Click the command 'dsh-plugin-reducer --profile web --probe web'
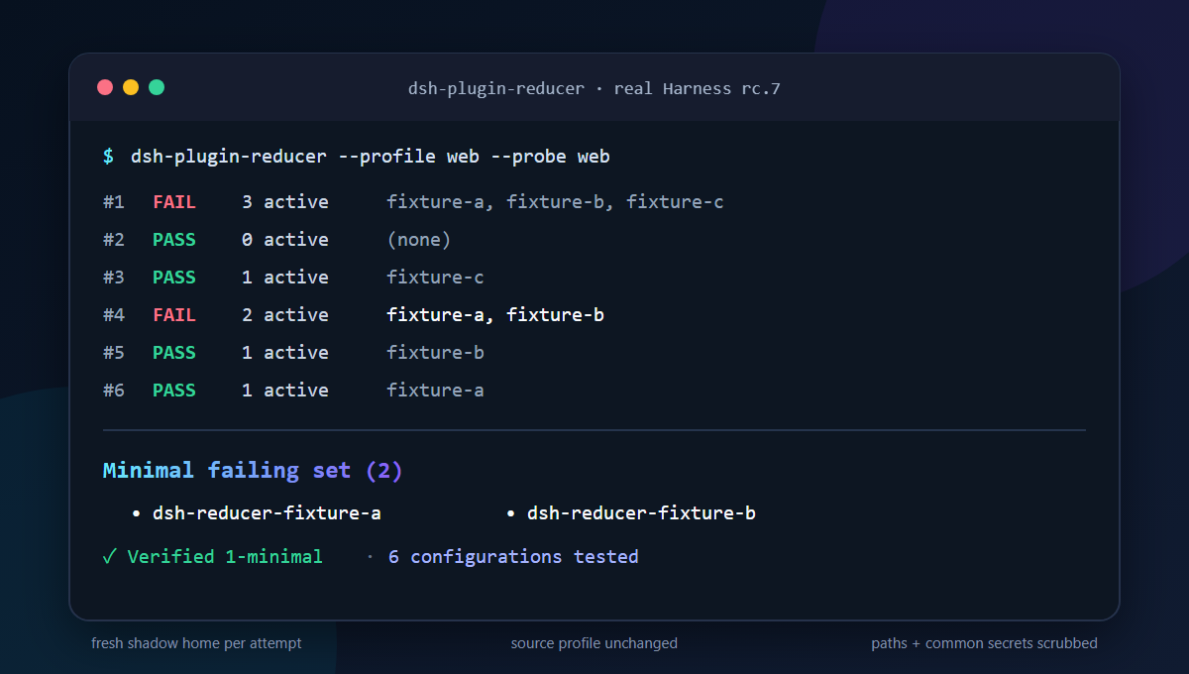 tap(371, 157)
